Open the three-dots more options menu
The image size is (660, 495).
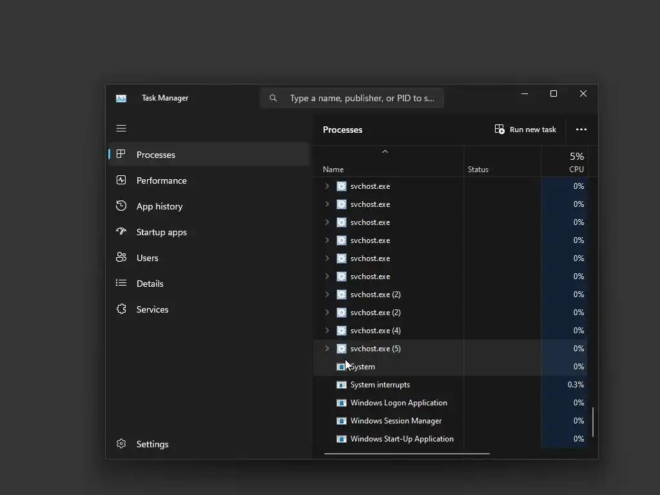point(581,130)
